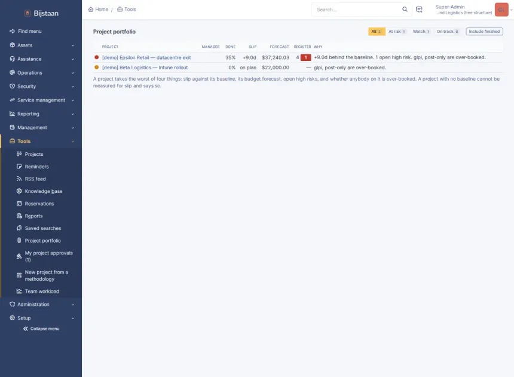
Task: Select the All filter tab
Action: click(377, 32)
